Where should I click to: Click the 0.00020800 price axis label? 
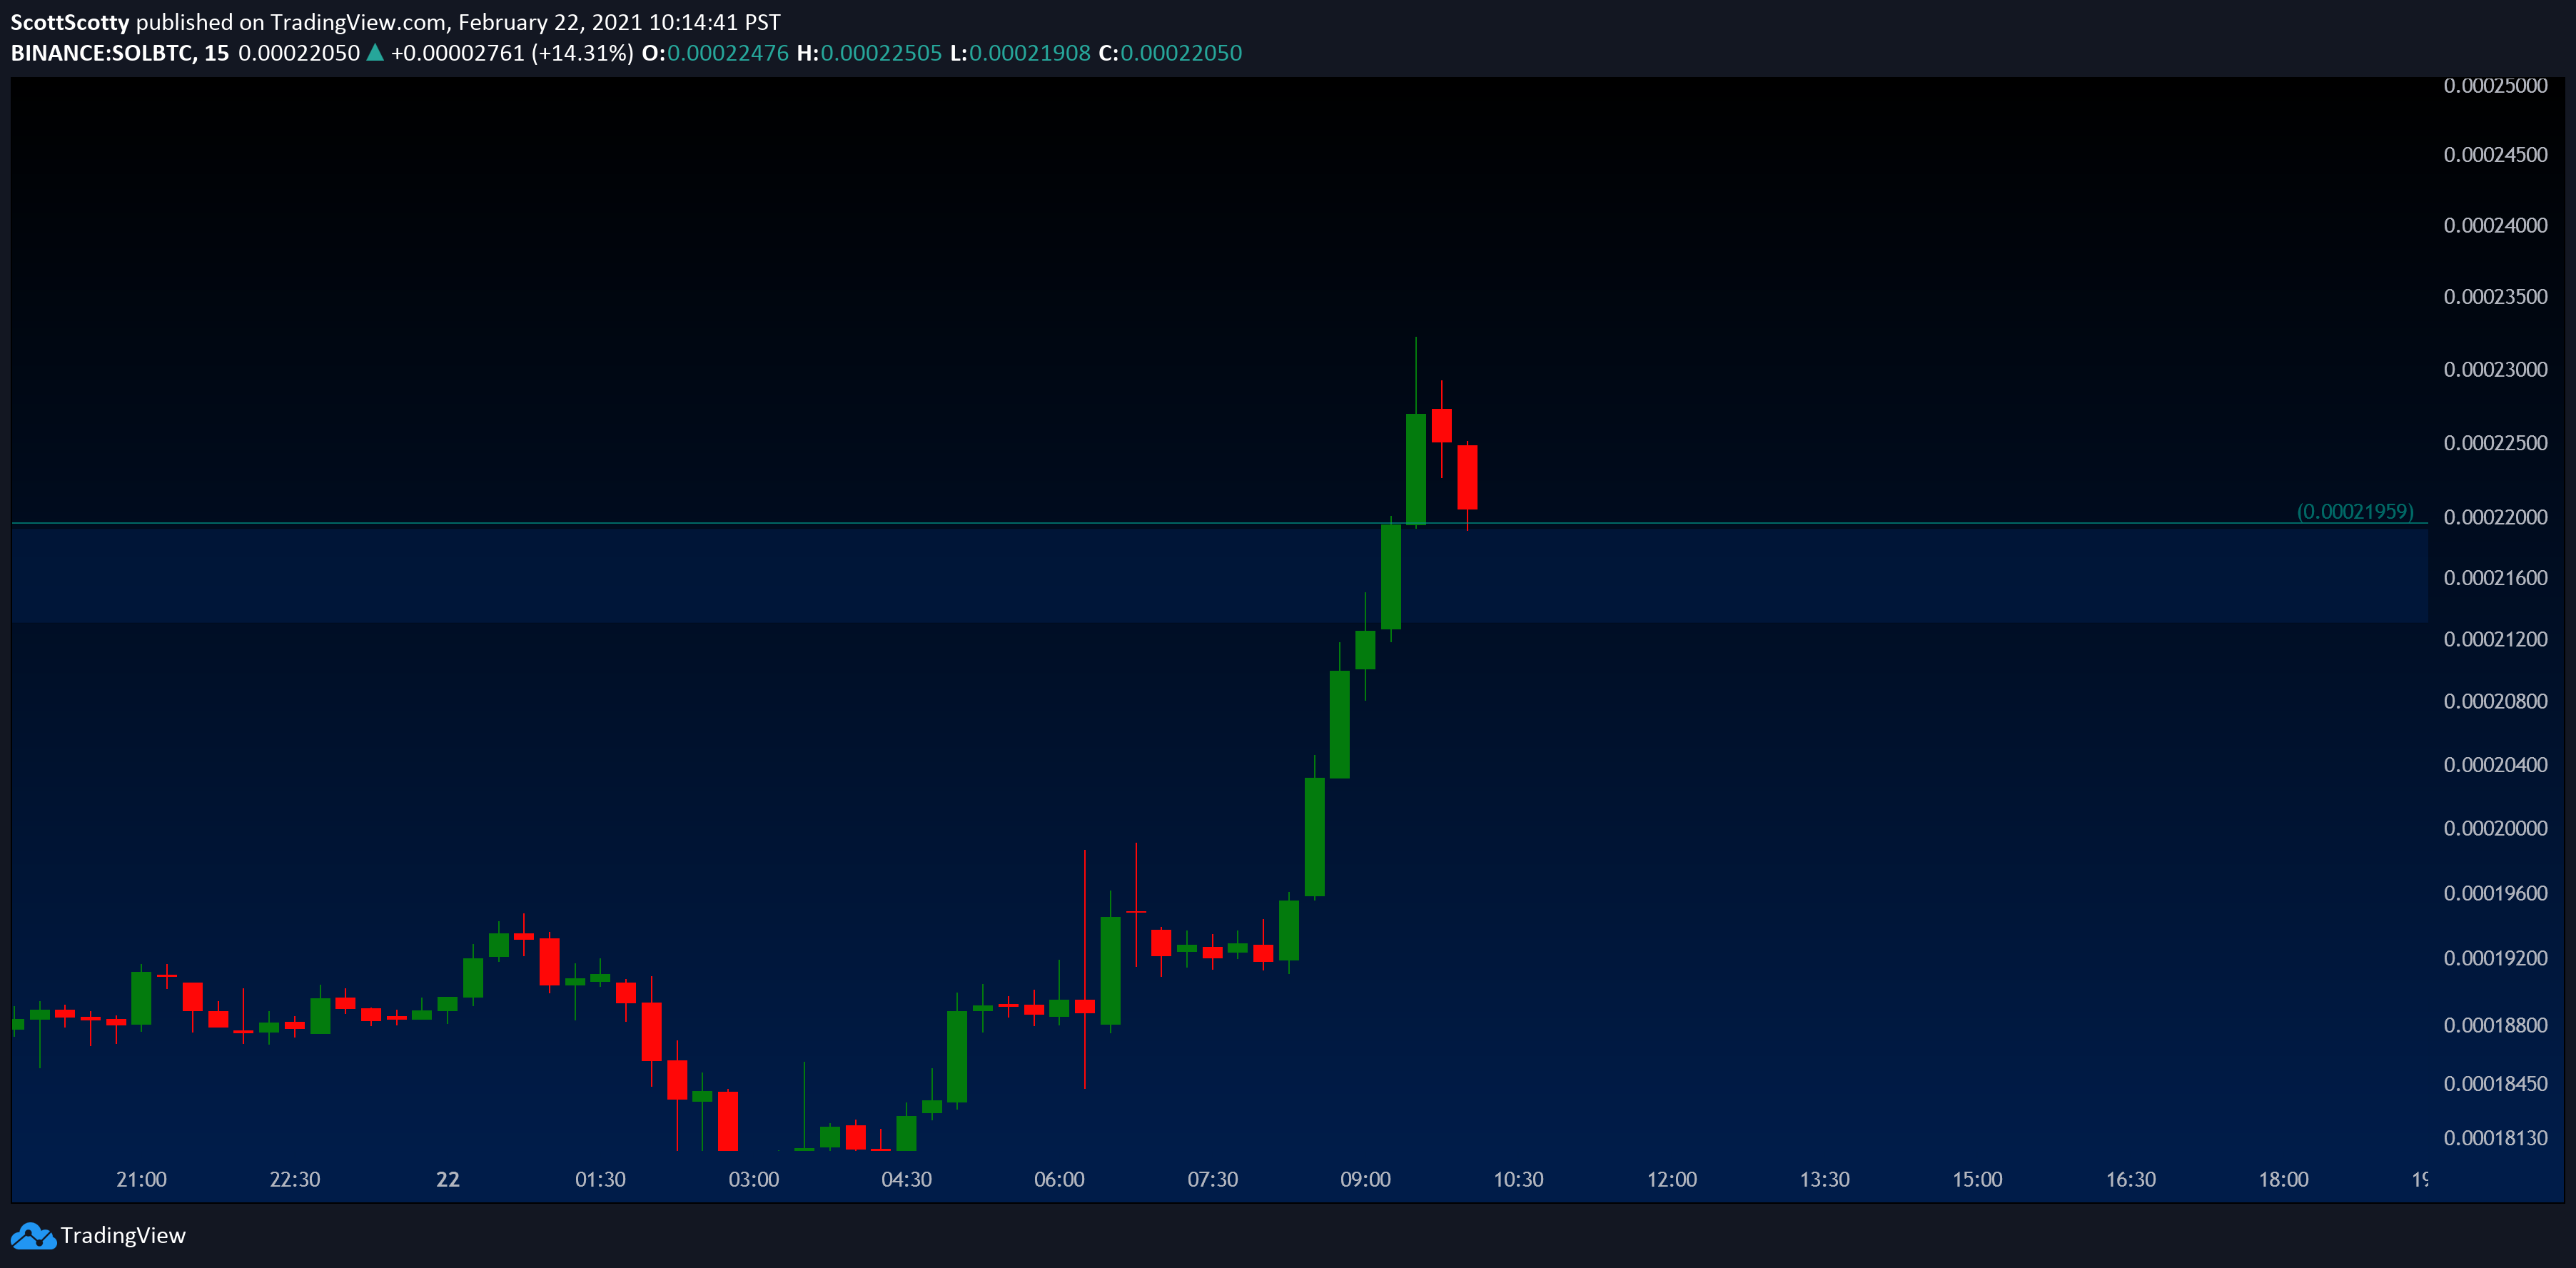coord(2495,701)
